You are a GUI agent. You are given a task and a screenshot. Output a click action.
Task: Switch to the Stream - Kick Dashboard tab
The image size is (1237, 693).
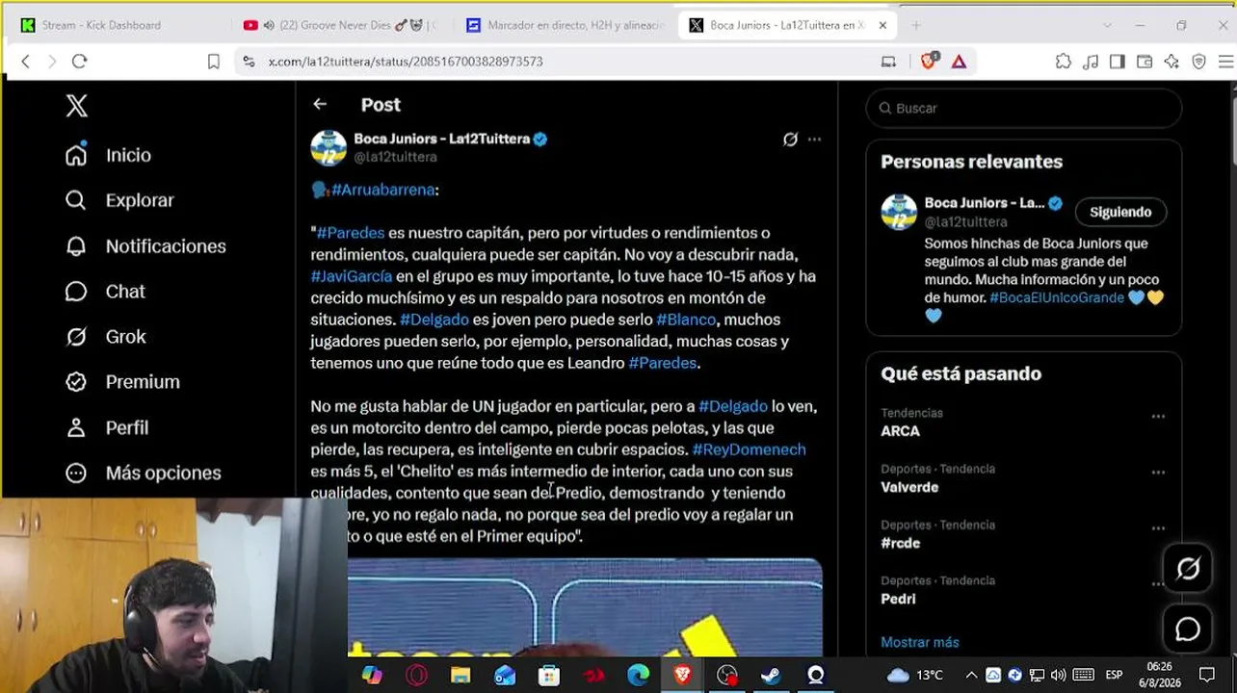coord(120,25)
